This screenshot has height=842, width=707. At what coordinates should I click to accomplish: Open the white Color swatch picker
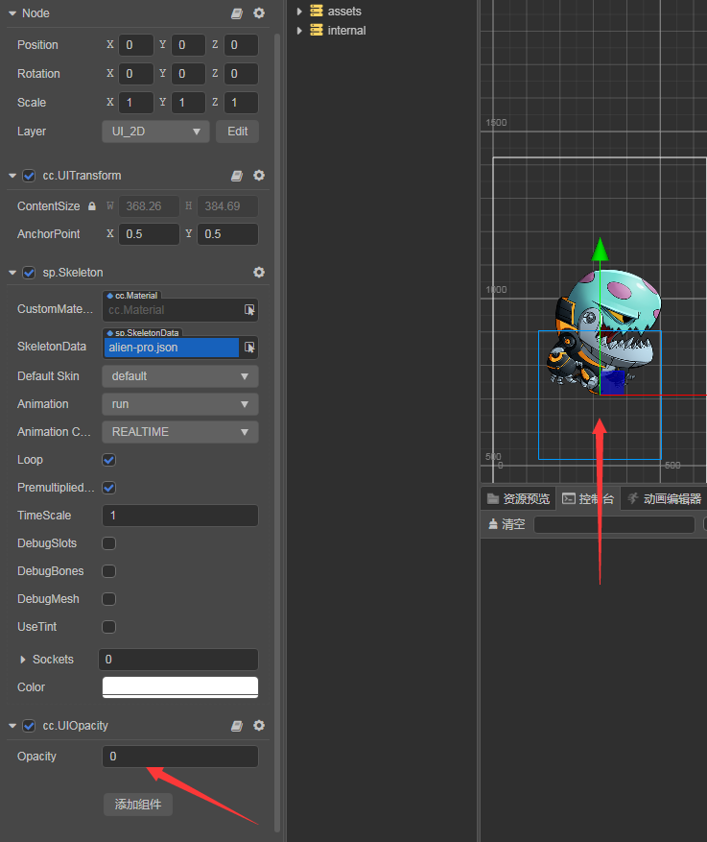coord(180,687)
